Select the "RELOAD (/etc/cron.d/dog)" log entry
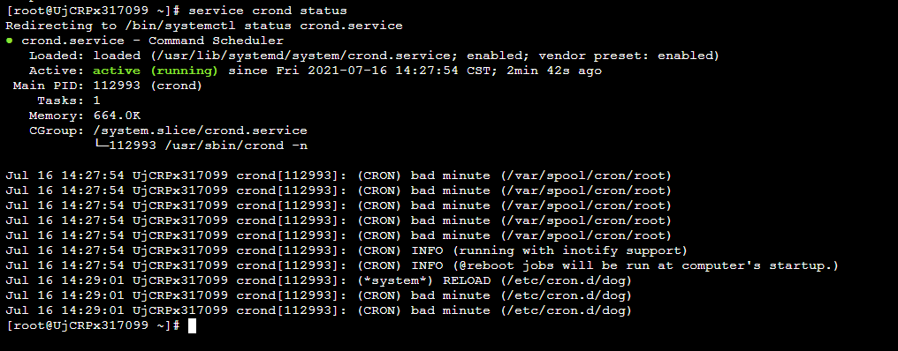The image size is (898, 351). [537, 280]
